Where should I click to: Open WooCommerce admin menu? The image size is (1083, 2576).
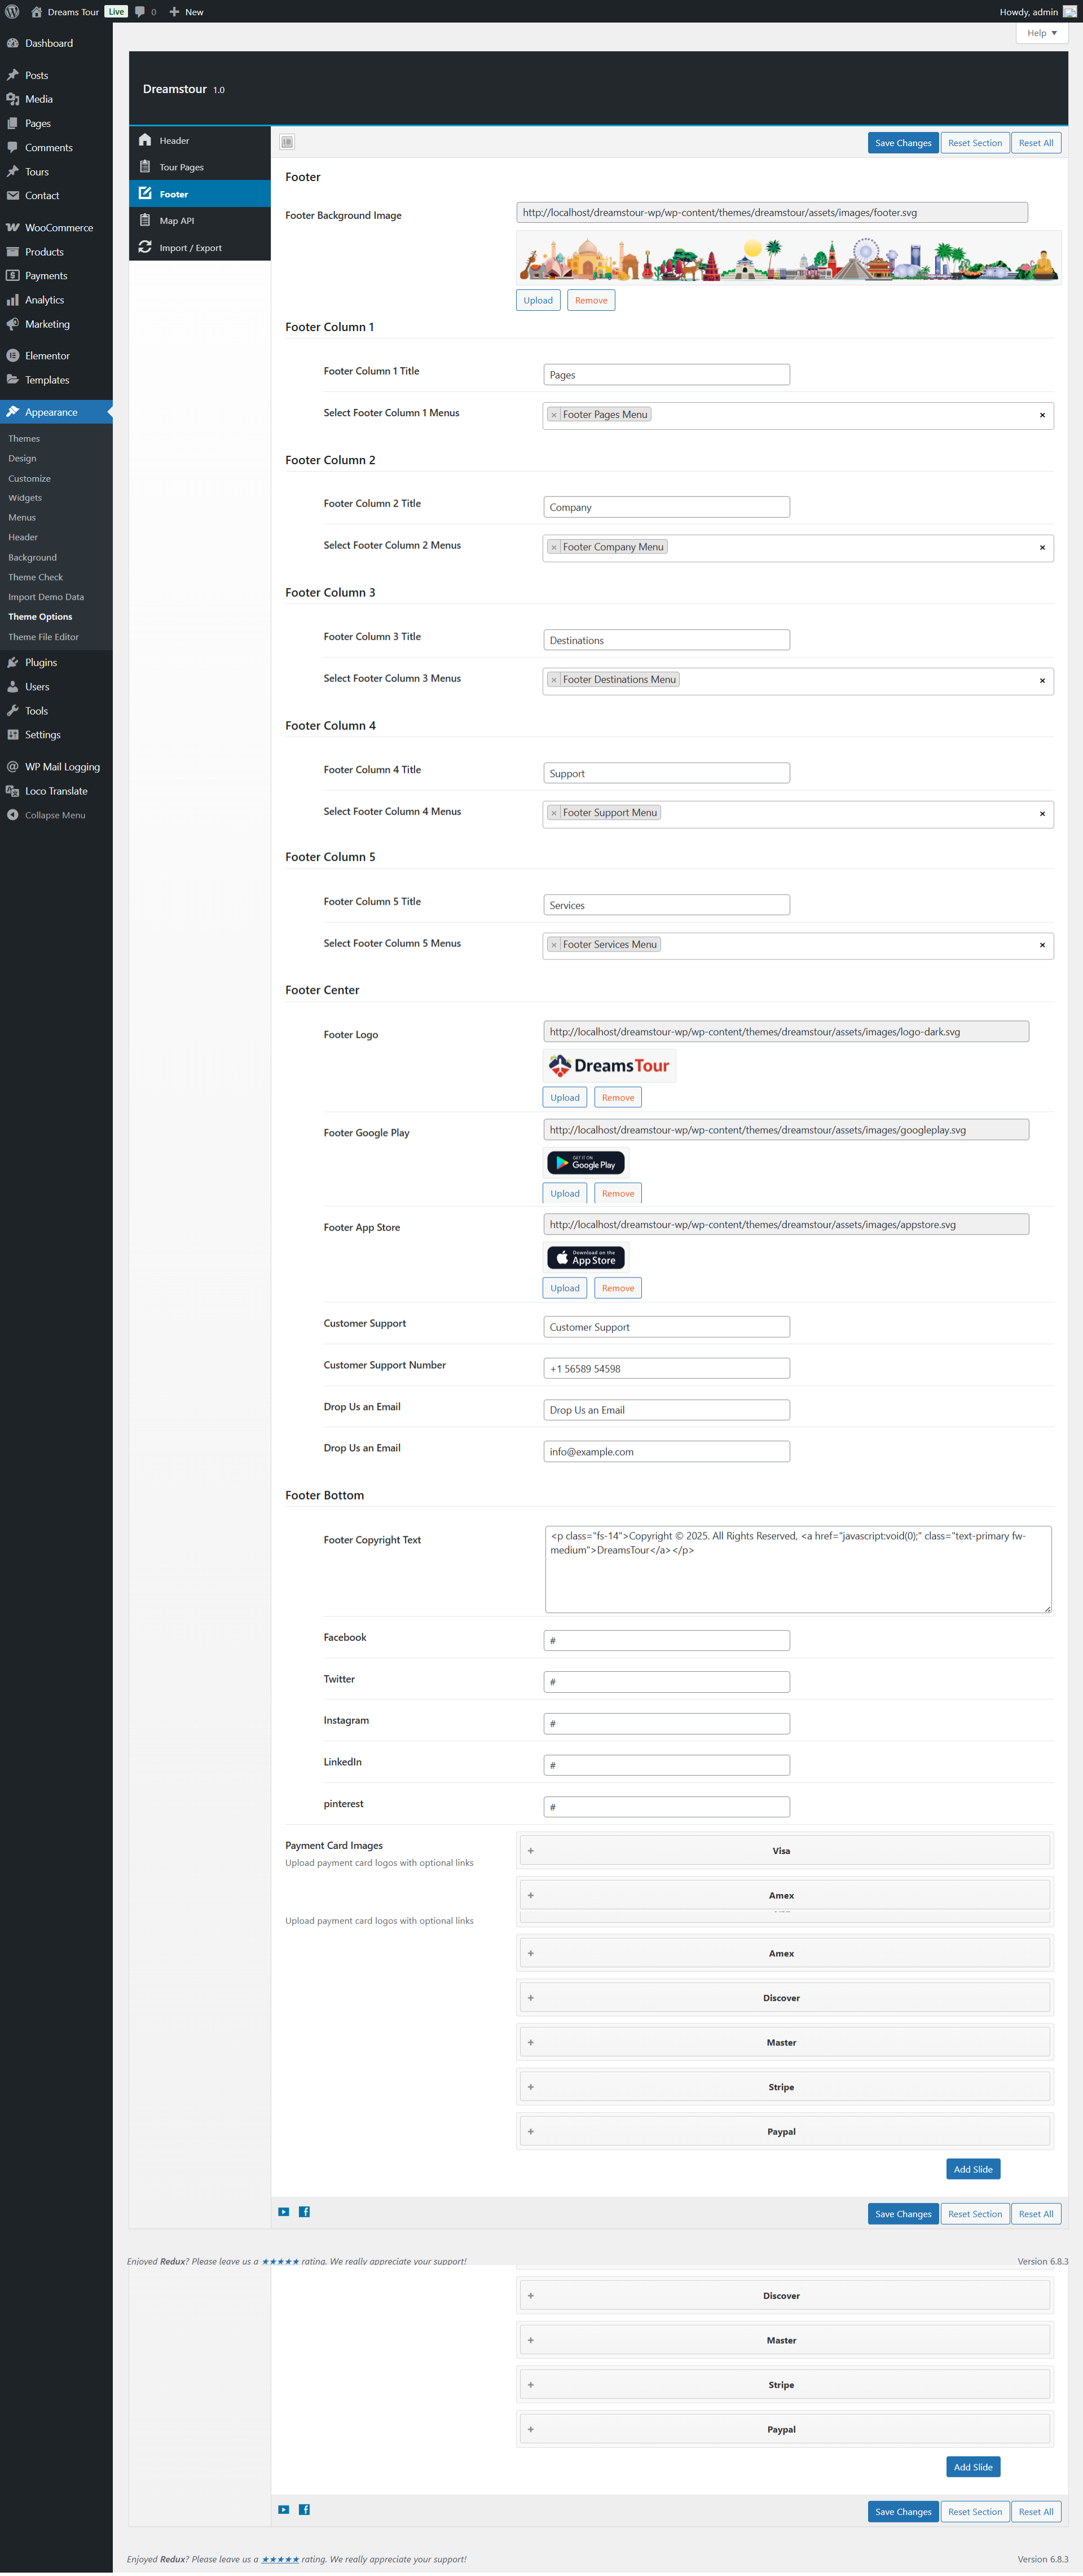pos(58,228)
